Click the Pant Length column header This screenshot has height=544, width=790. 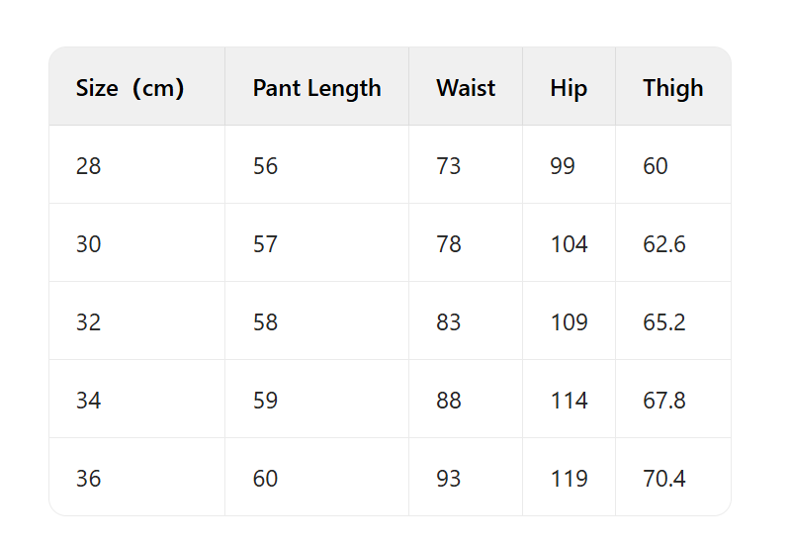pos(316,88)
